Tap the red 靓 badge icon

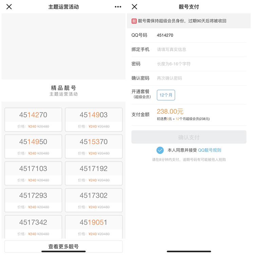click(134, 21)
